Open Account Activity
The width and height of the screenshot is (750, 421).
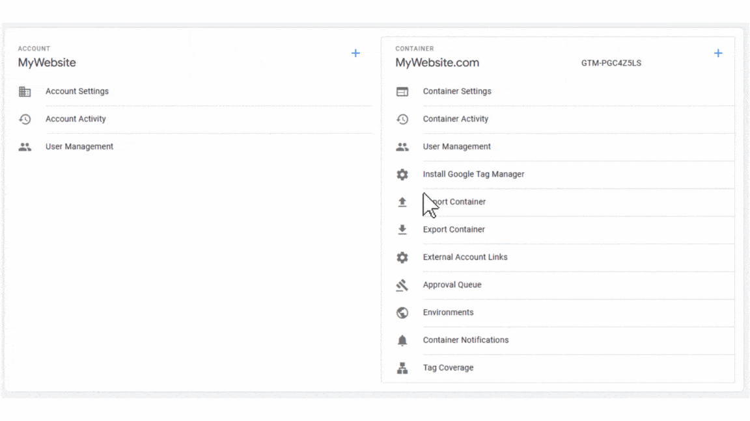pyautogui.click(x=76, y=119)
